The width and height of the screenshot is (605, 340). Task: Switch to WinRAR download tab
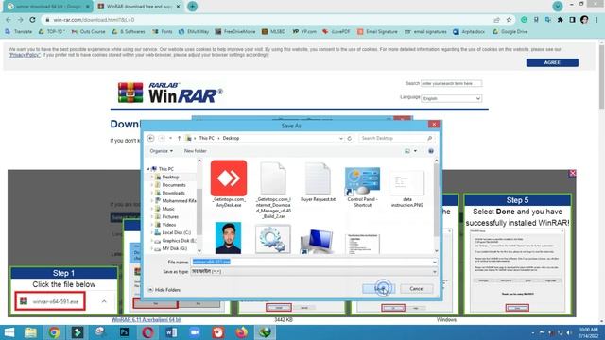[x=139, y=7]
